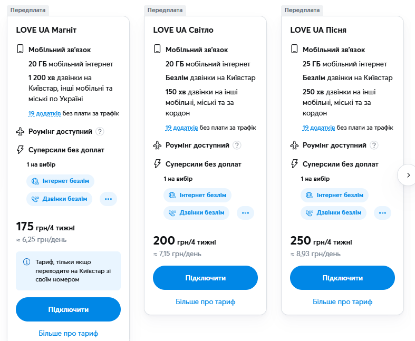Click the info icon in Магніт tariff notice
Image resolution: width=415 pixels, height=341 pixels.
pos(26,262)
